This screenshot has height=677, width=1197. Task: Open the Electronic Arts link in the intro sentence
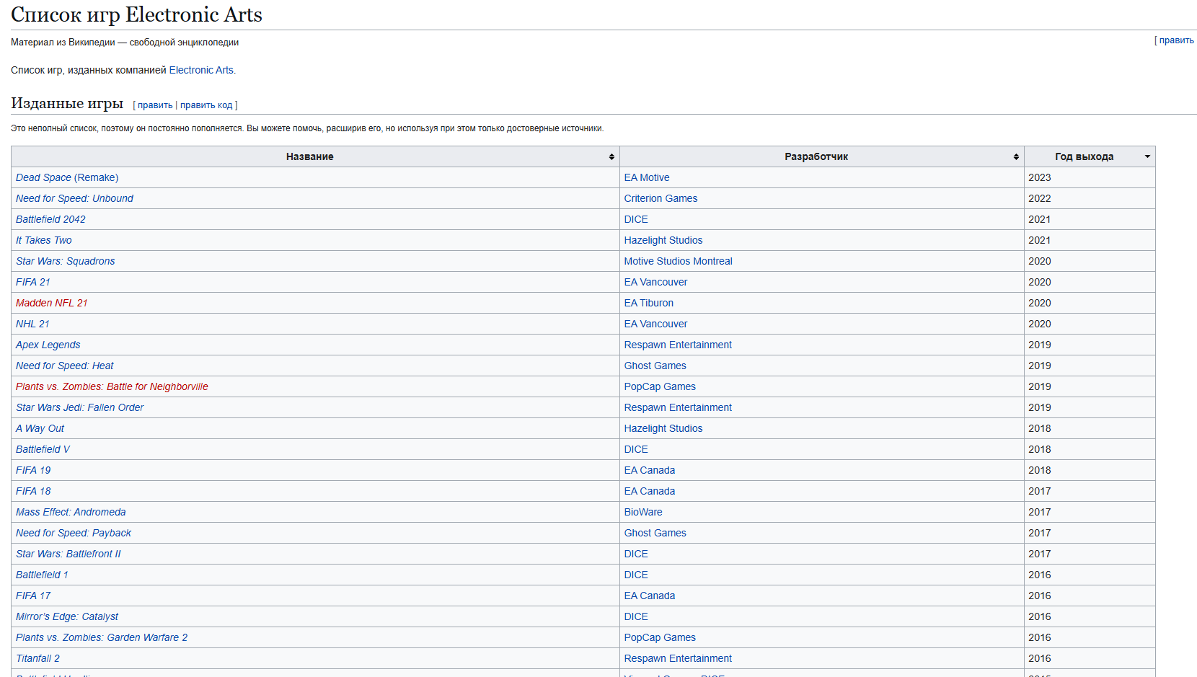(201, 70)
